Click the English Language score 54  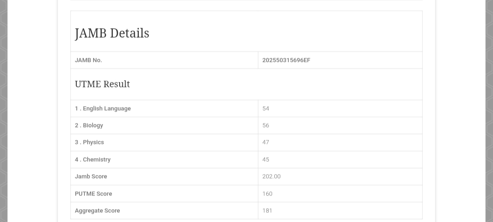(266, 108)
